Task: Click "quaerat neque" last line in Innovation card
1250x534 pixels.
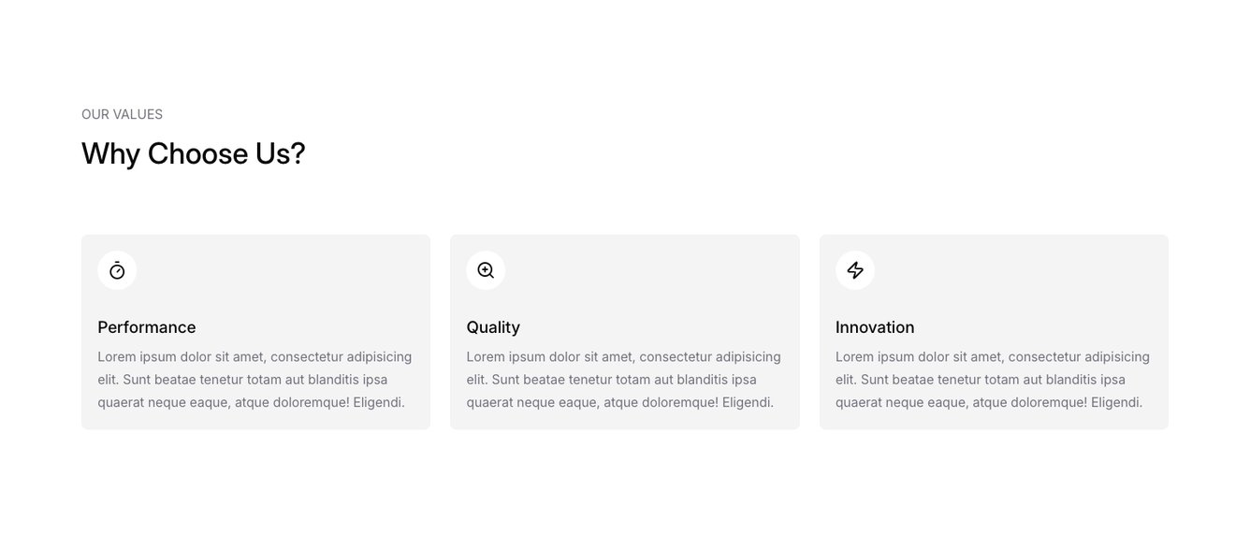Action: coord(988,402)
